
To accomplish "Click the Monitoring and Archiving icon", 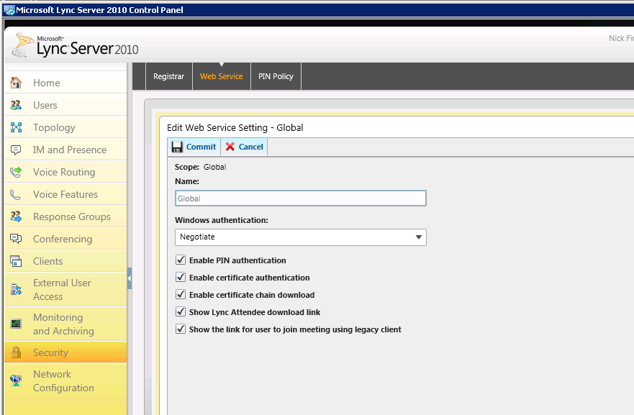I will coord(16,324).
